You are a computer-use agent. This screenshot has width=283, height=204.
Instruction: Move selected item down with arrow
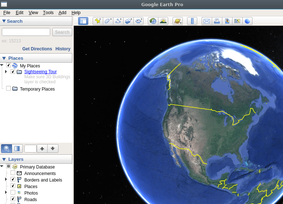[x=53, y=149]
